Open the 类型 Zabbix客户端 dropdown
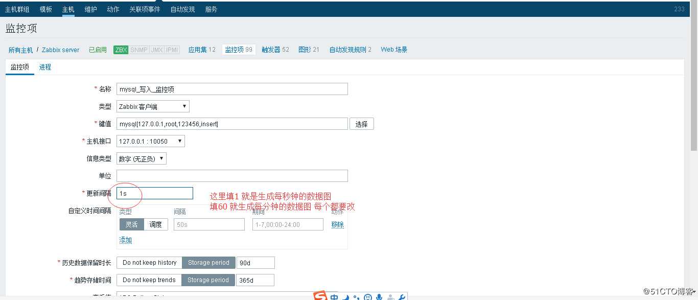 coord(153,106)
